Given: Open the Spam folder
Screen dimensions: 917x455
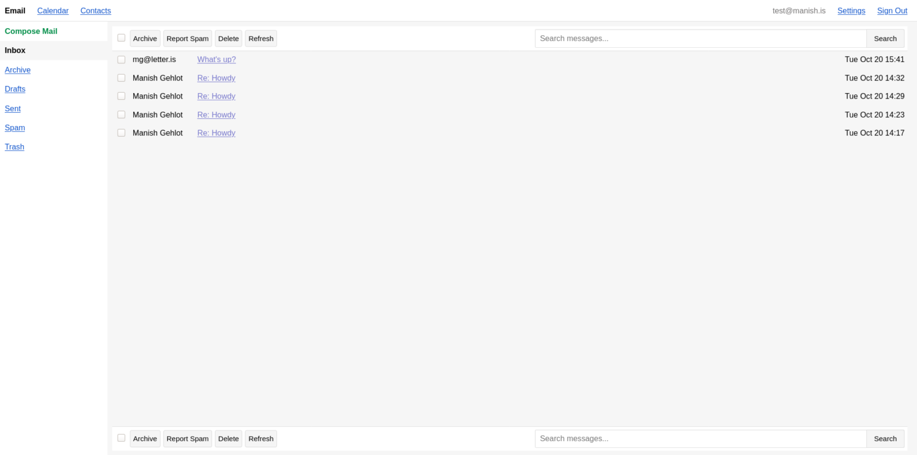Looking at the screenshot, I should (14, 127).
